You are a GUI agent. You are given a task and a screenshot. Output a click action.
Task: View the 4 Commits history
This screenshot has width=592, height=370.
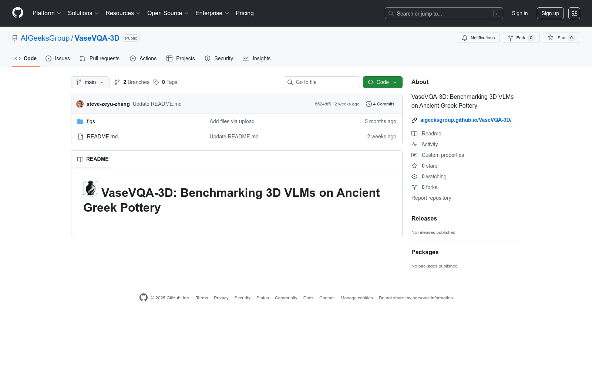380,104
